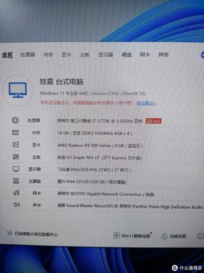This screenshot has width=204, height=273.
Task: Open the 总览 overview tab
Action: click(x=7, y=55)
